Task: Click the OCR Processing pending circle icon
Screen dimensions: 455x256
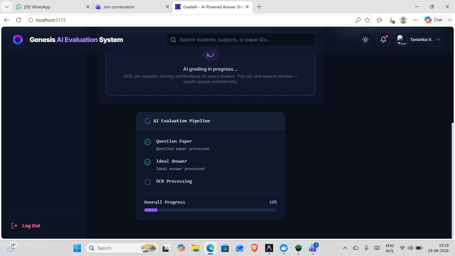Action: 148,182
